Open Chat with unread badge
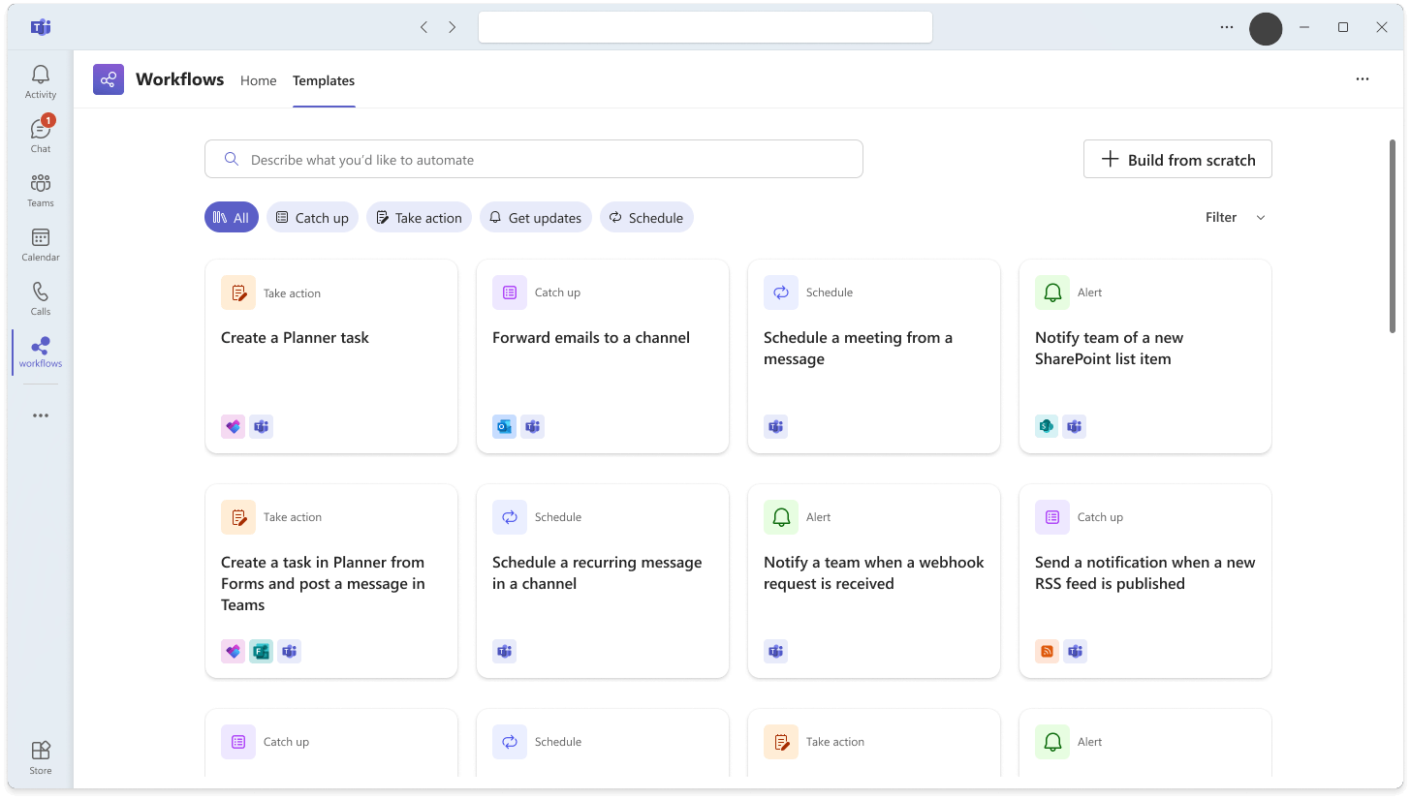1411x800 pixels. pyautogui.click(x=41, y=136)
